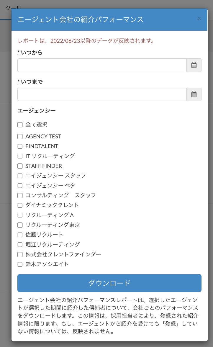Screen dimensions: 213x347
Task: Open calendar picker for いつまで date
Action: click(194, 94)
